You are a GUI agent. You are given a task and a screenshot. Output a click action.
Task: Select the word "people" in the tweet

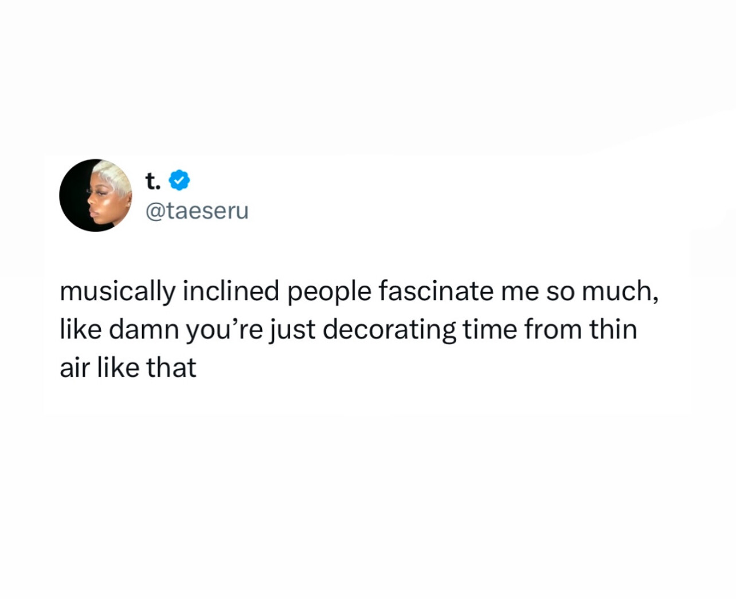point(330,293)
